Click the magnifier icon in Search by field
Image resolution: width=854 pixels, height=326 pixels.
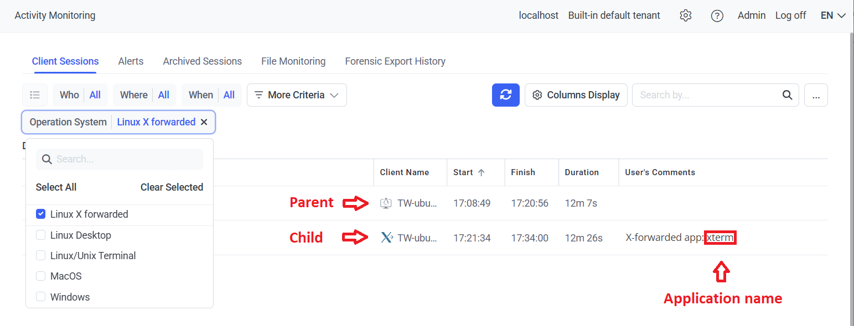pyautogui.click(x=787, y=95)
